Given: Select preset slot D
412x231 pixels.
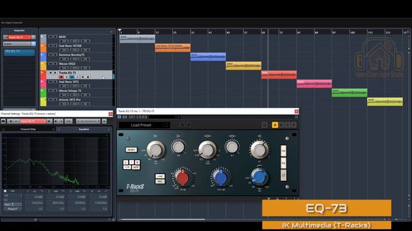Looking at the screenshot, I should (294, 125).
